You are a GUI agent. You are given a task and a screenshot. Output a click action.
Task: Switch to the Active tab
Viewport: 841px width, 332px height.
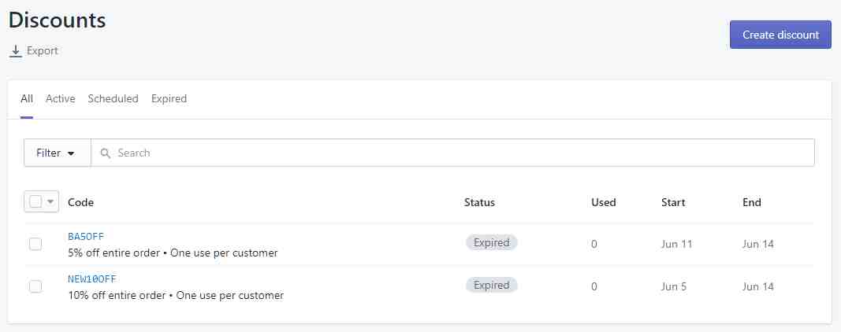[x=61, y=99]
